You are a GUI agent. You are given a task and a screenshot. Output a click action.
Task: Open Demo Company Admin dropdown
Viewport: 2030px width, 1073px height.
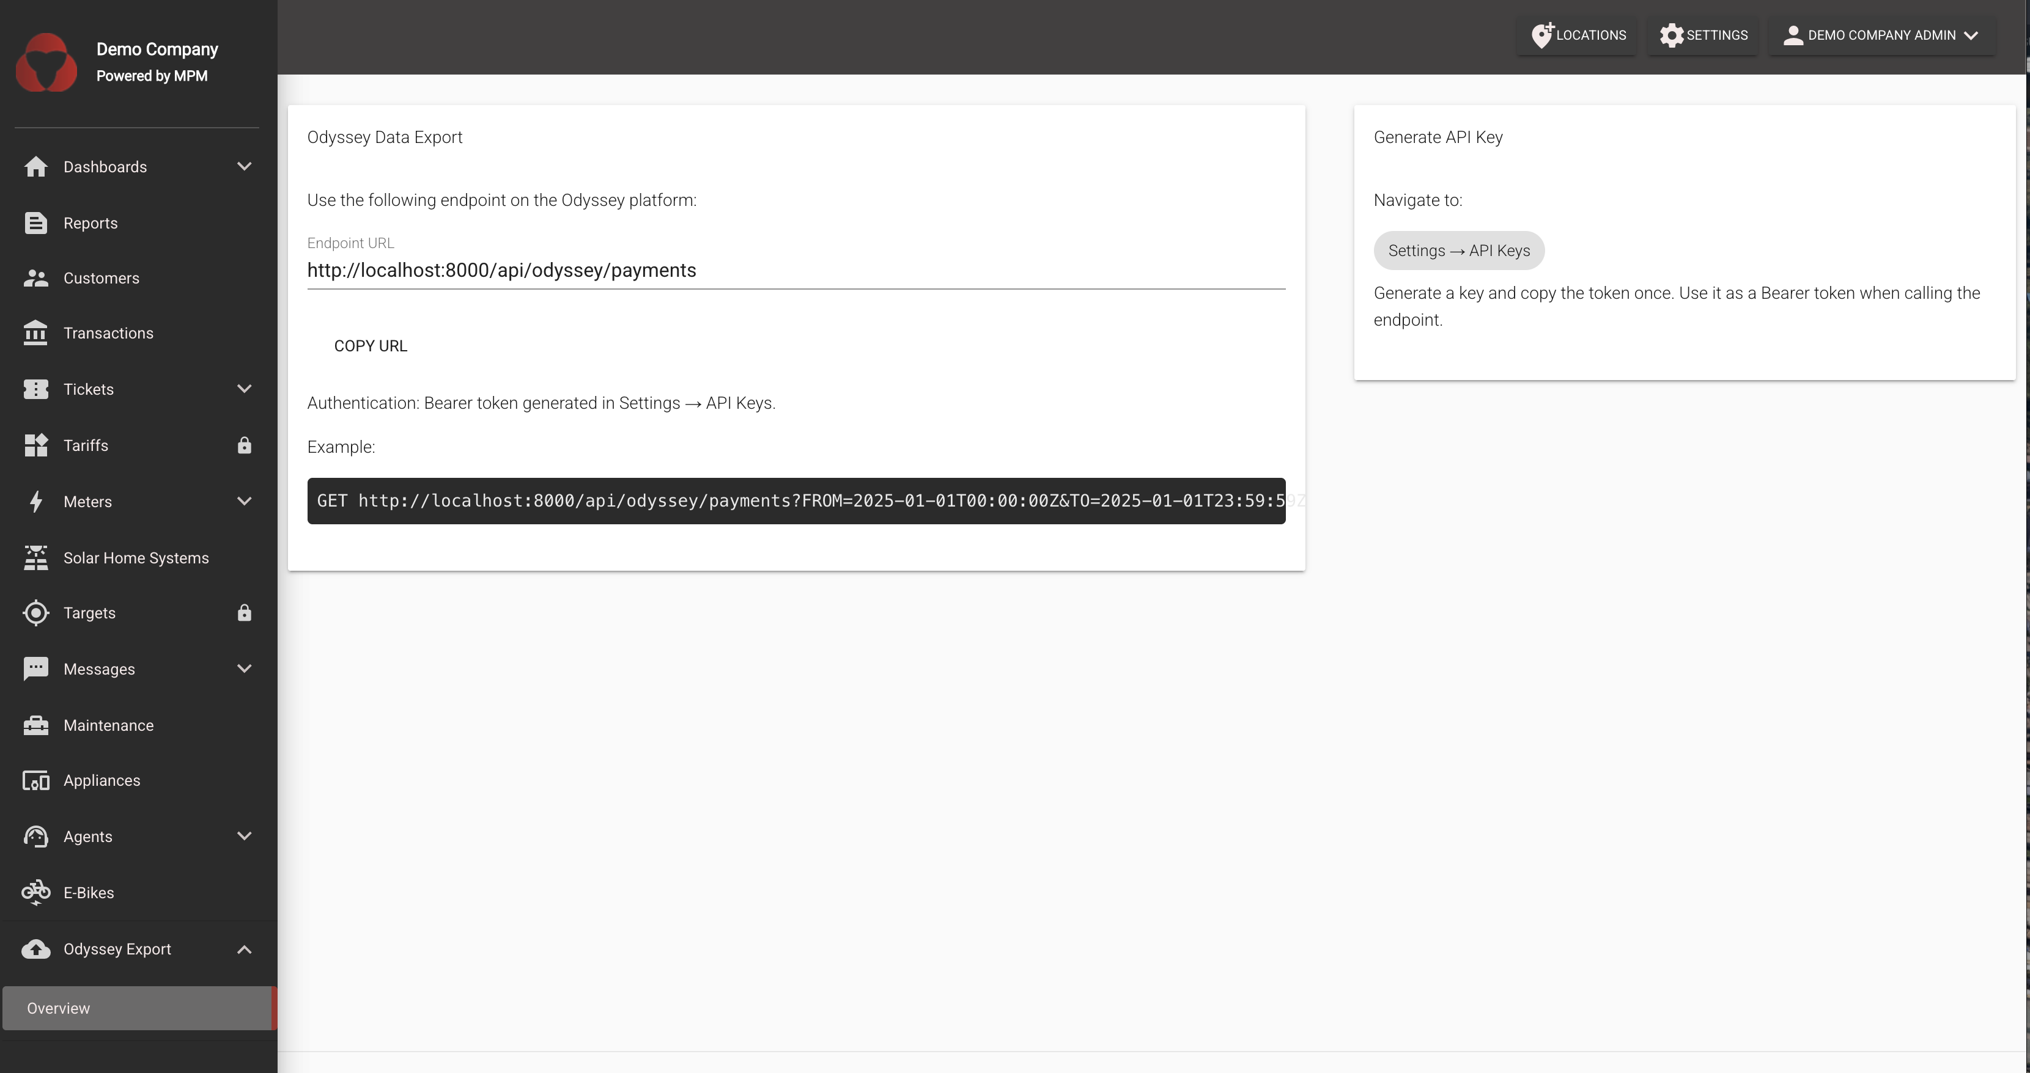click(x=1881, y=35)
